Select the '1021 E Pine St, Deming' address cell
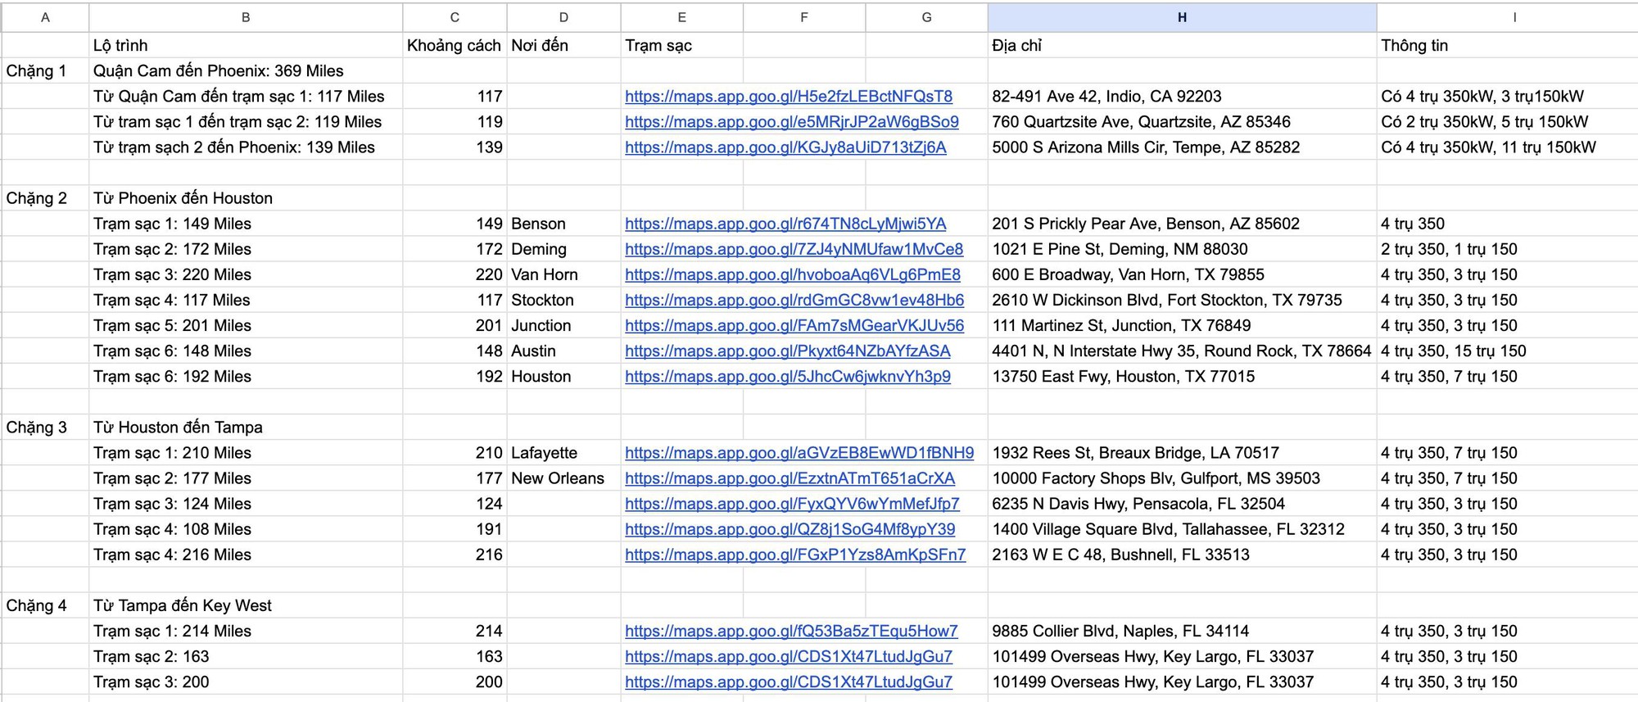 pos(1182,249)
